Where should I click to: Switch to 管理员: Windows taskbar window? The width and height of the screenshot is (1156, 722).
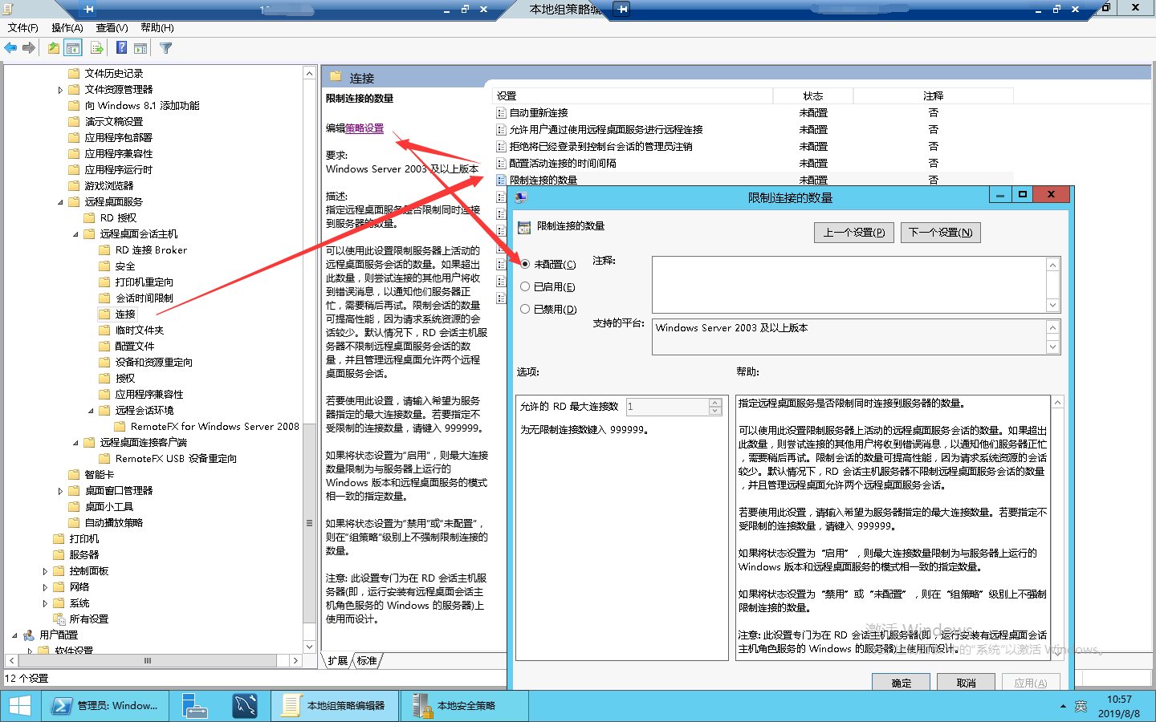106,706
